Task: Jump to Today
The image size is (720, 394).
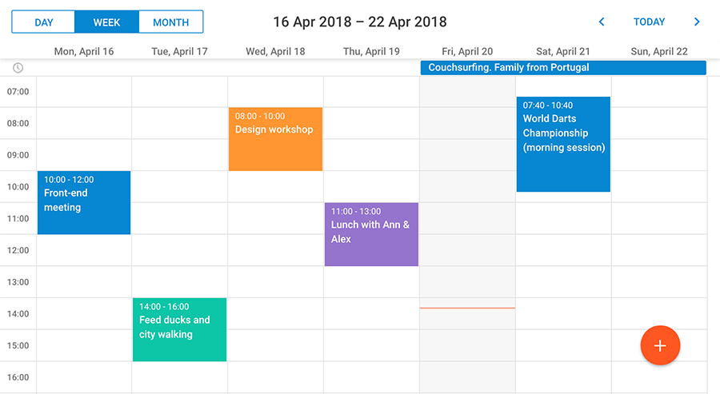Action: [x=649, y=22]
